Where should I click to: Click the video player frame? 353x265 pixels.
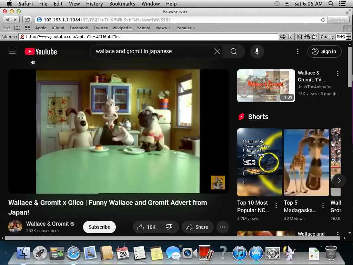[119, 131]
